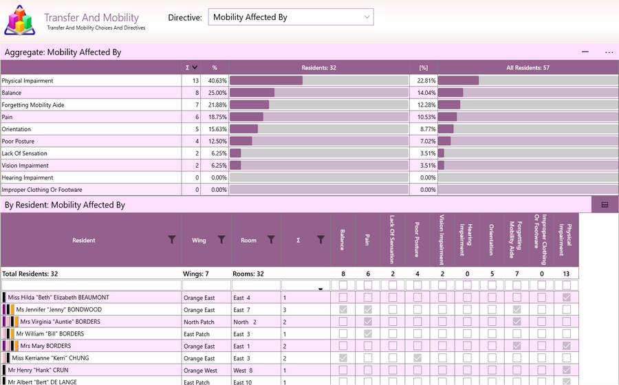619x385 pixels.
Task: Toggle Pain checkbox for William Borders
Action: point(368,333)
